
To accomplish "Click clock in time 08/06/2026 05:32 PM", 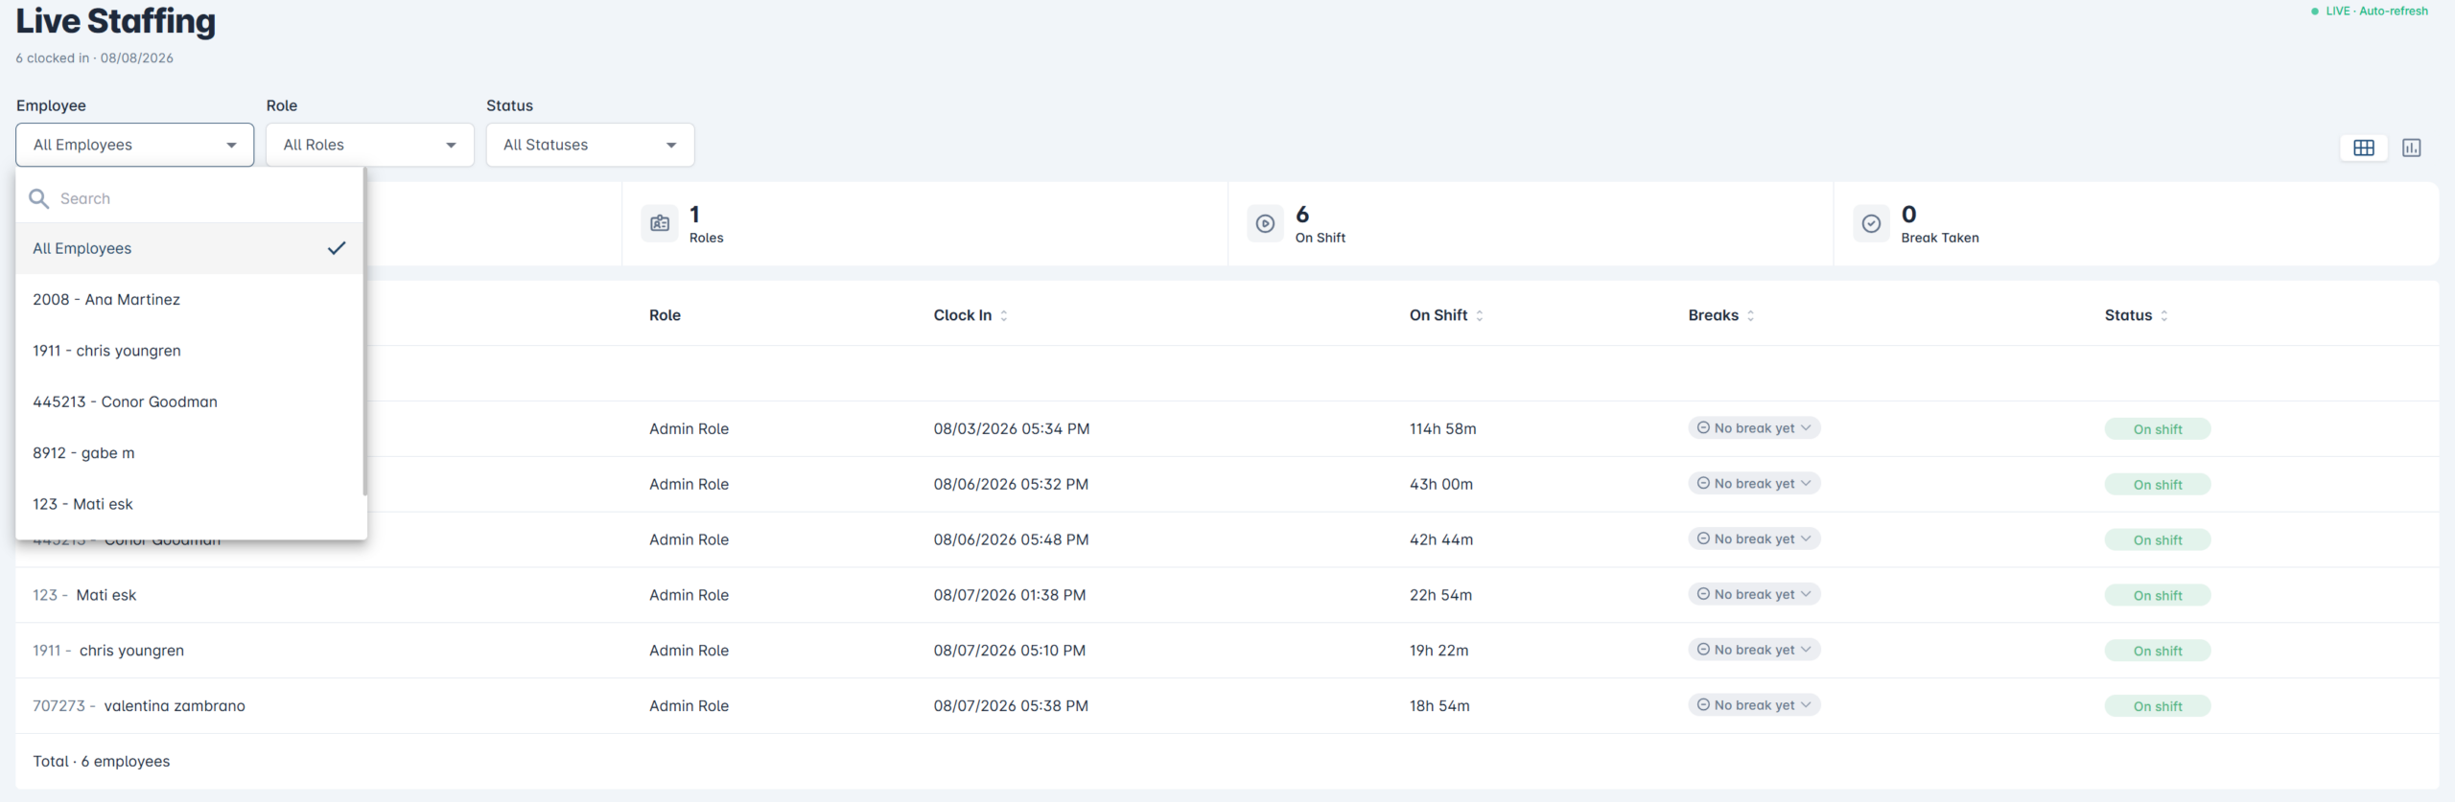I will point(1011,485).
